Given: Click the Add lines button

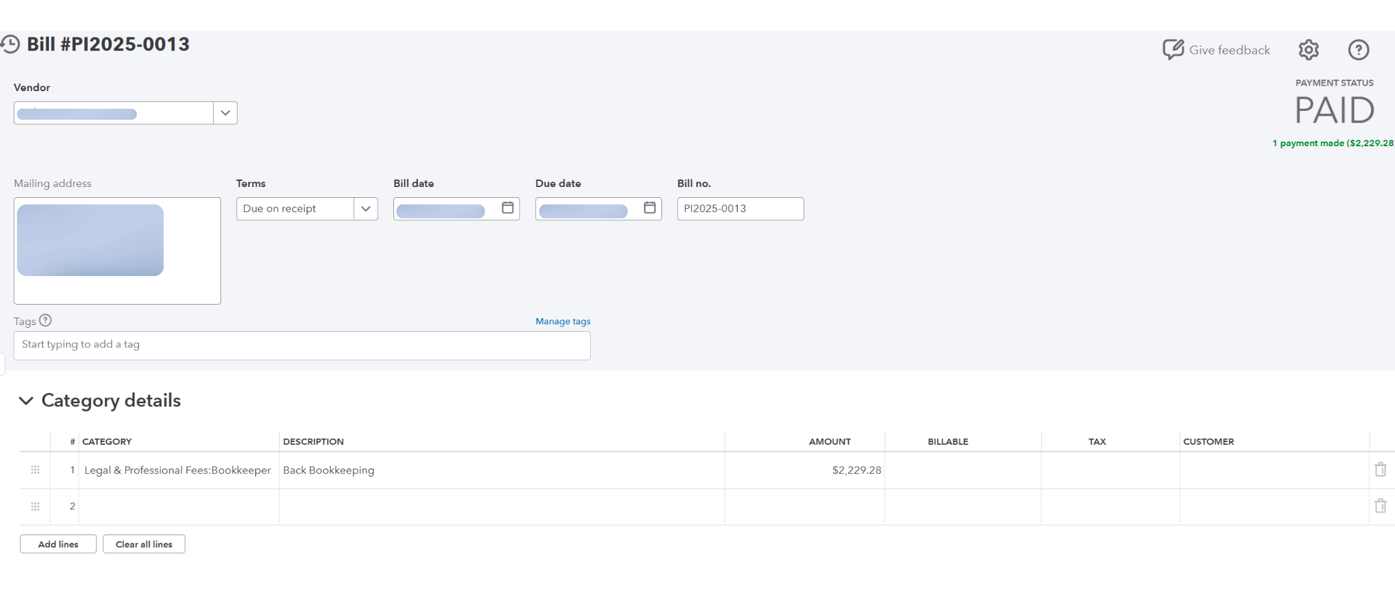Looking at the screenshot, I should pos(58,544).
